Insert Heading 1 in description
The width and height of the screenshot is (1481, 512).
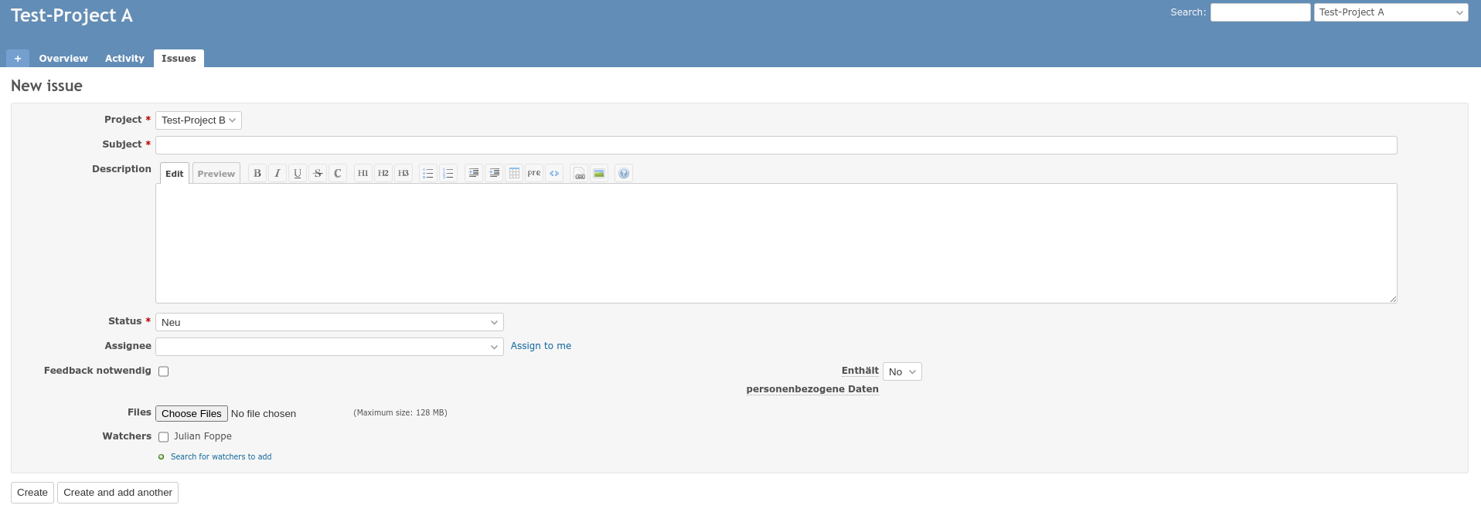pos(363,173)
